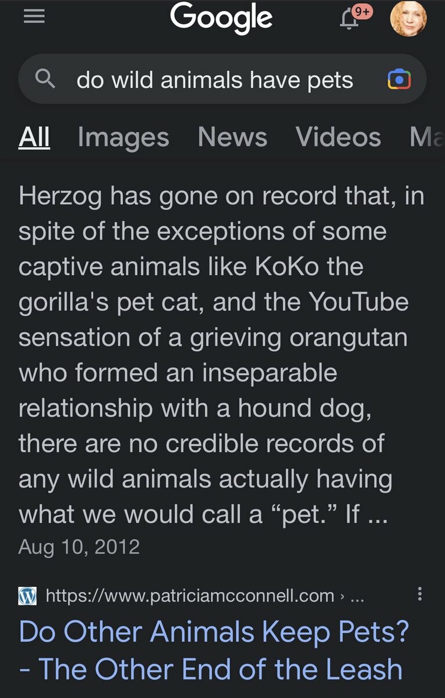This screenshot has width=445, height=698.
Task: Open the hamburger main menu
Action: (x=34, y=18)
